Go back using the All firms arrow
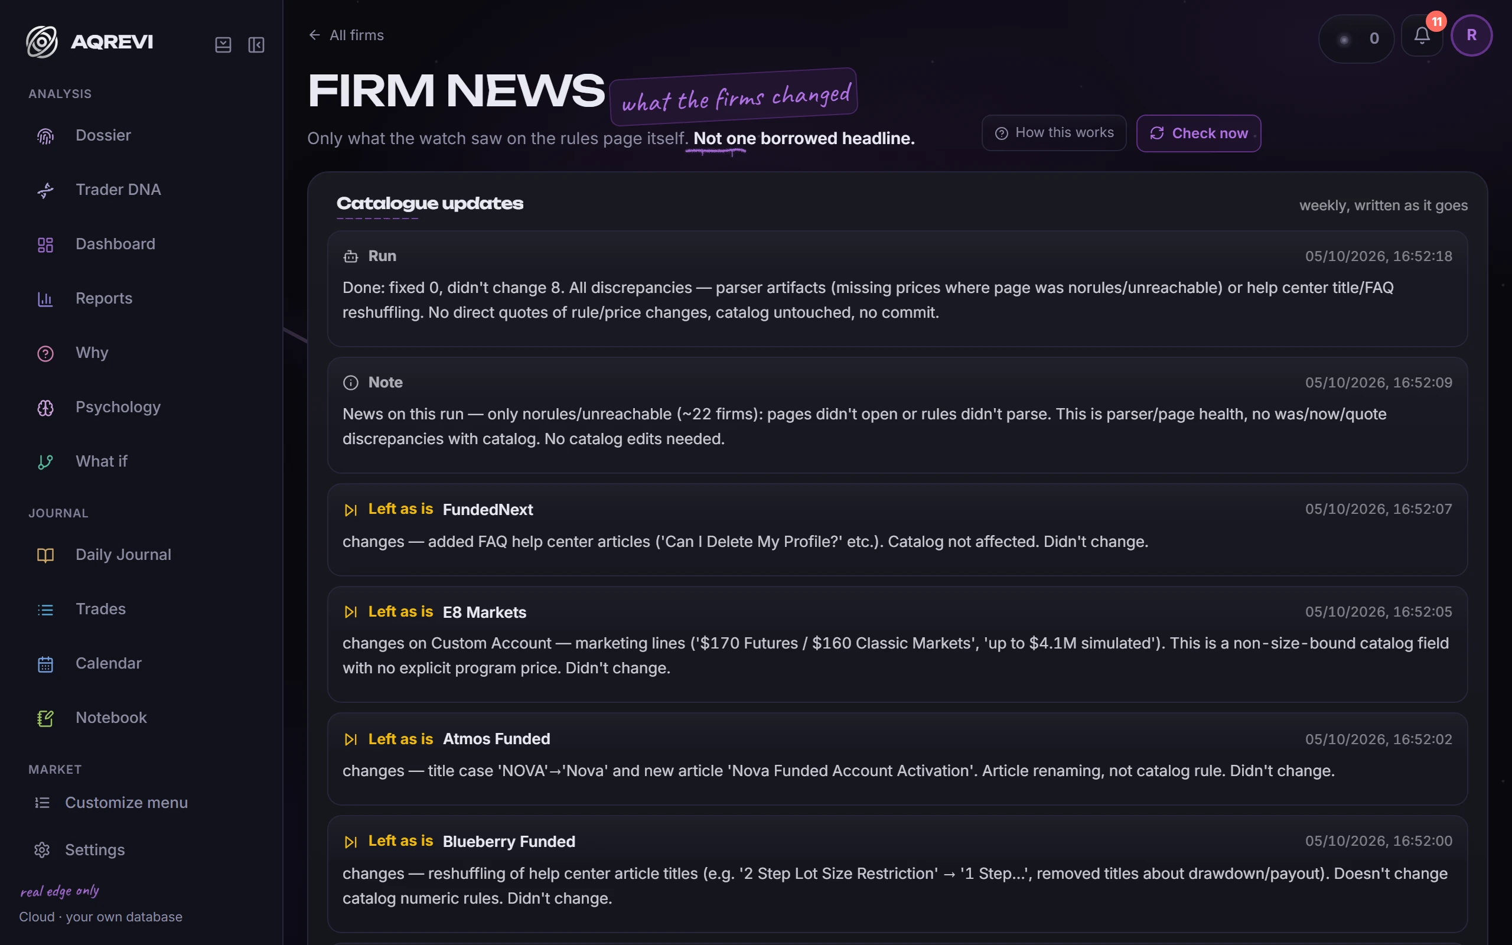 (314, 35)
